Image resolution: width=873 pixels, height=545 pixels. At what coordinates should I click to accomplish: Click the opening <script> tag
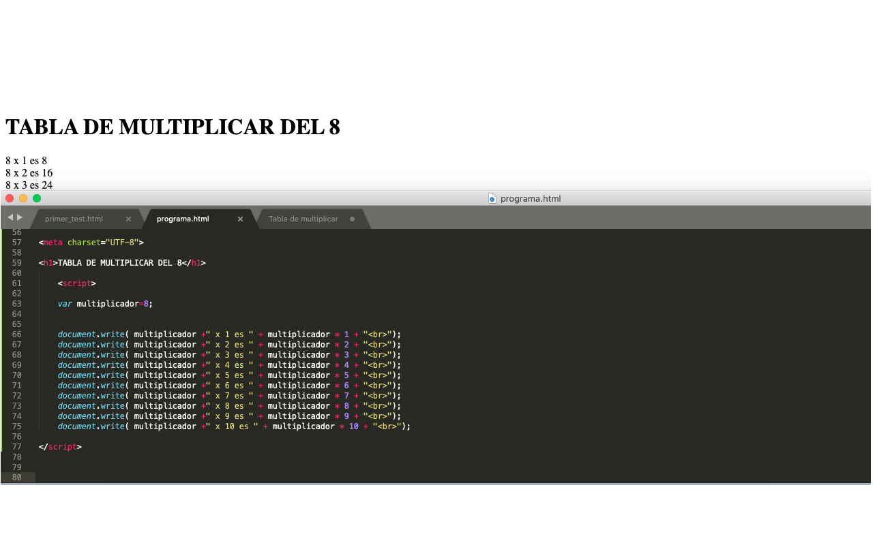(x=77, y=283)
